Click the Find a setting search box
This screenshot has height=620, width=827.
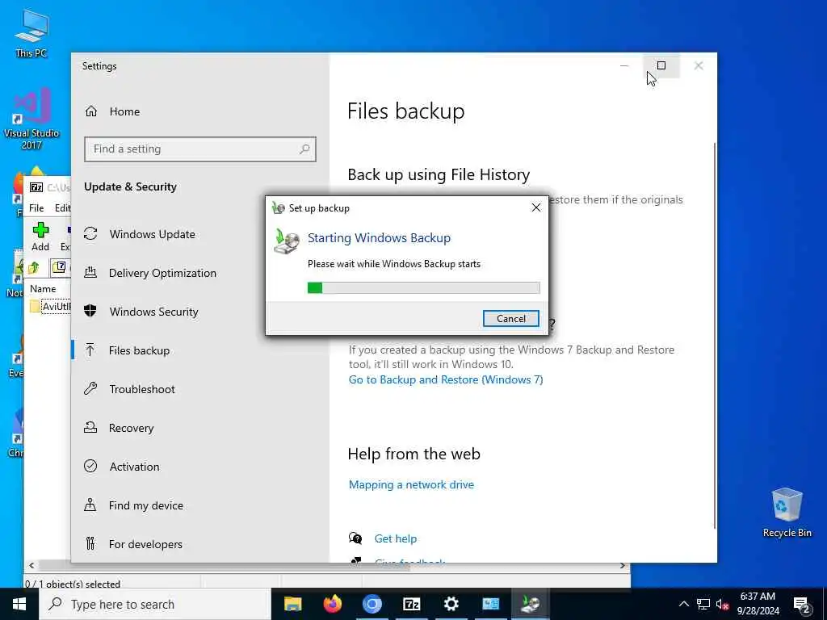[200, 149]
